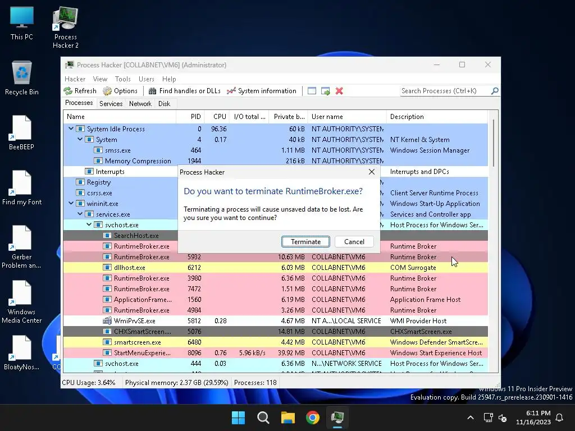The image size is (575, 431).
Task: Select RuntimeBroker.exe with PID 7472
Action: tap(275, 289)
